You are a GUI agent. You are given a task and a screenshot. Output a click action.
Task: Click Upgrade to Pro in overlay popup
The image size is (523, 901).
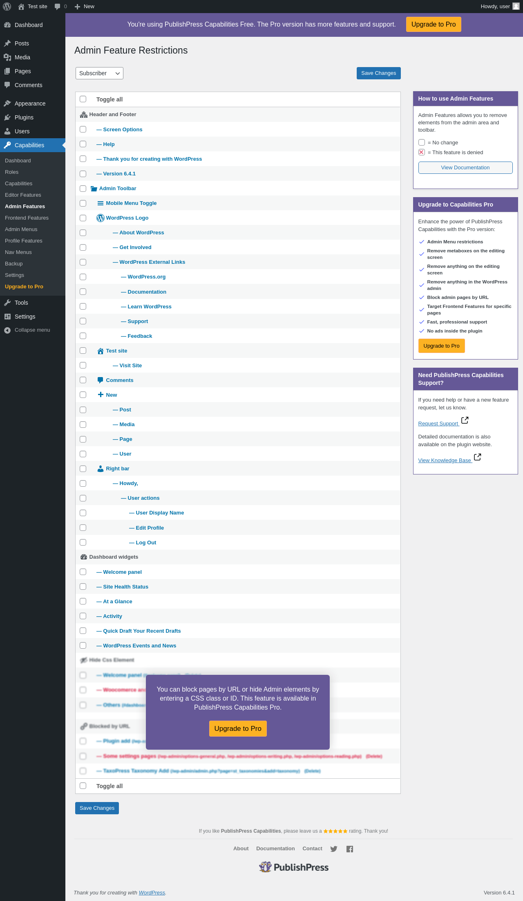(x=238, y=729)
